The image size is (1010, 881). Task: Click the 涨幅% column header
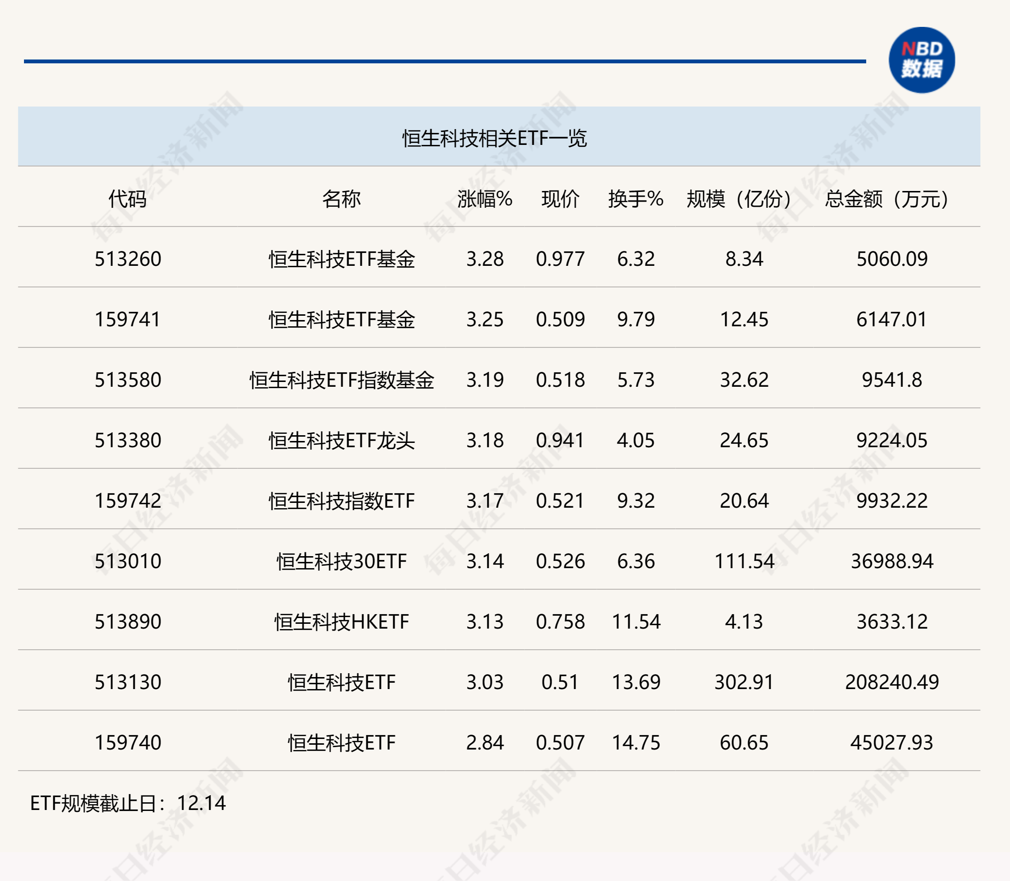(x=485, y=199)
